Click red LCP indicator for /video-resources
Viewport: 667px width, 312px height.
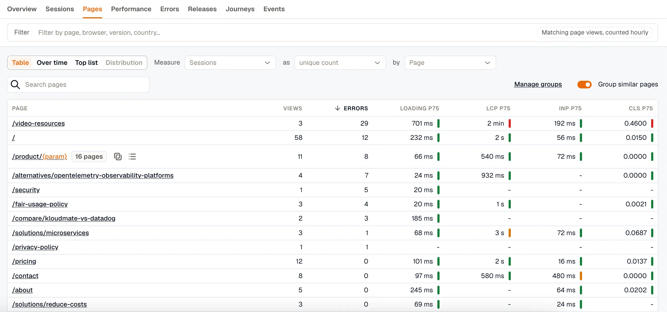(x=510, y=123)
